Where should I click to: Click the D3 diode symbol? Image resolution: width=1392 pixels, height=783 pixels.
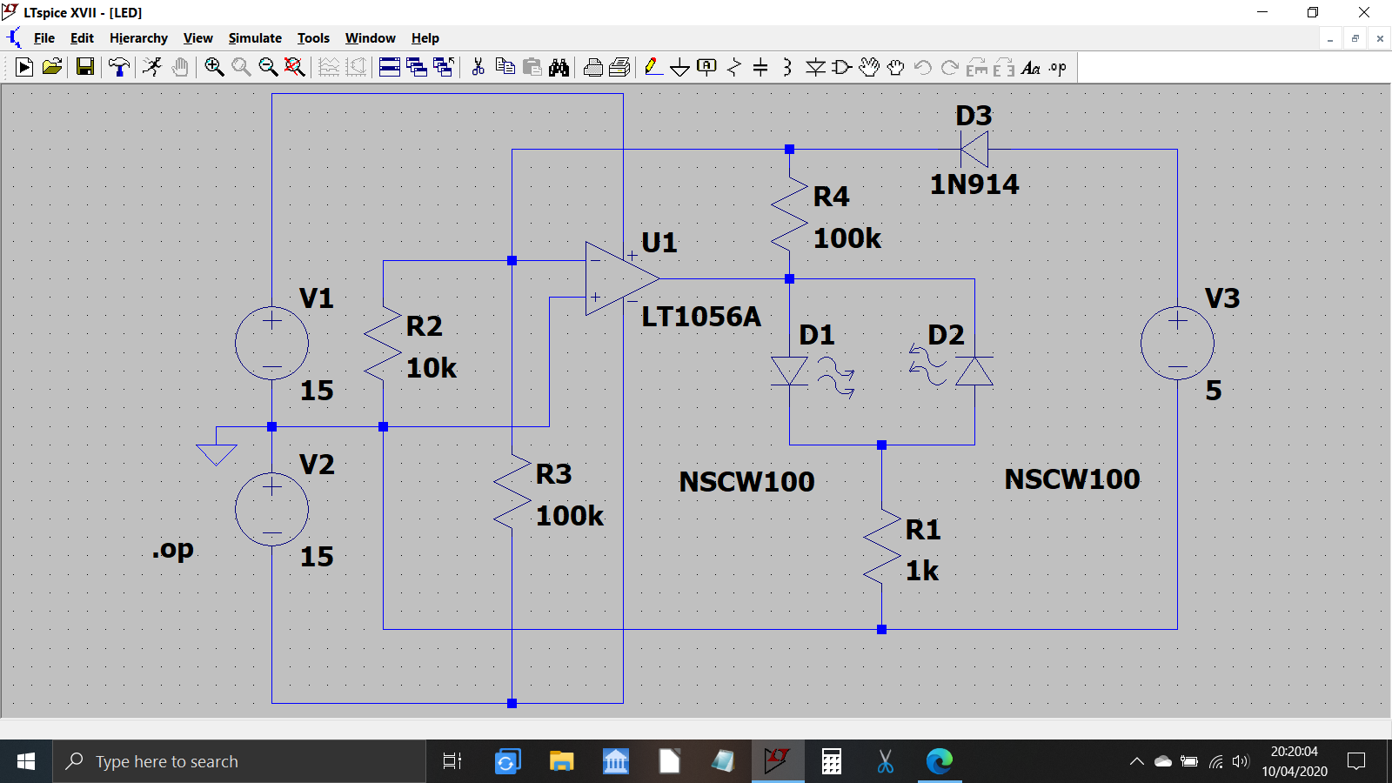click(974, 149)
